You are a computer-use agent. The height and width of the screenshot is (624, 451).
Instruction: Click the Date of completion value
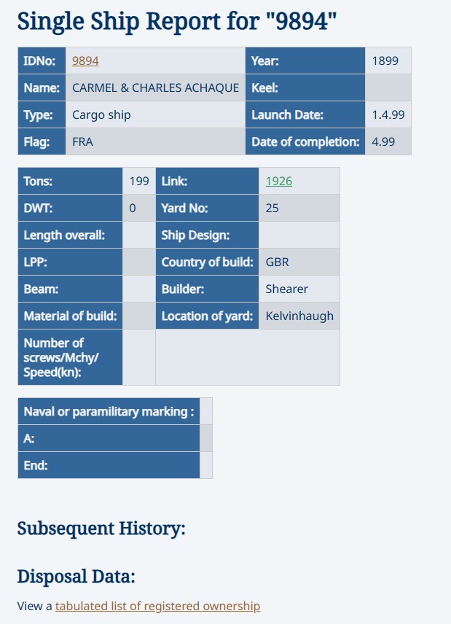click(x=383, y=141)
